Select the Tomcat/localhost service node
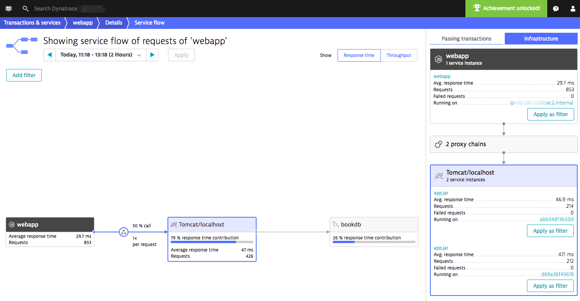 click(212, 239)
